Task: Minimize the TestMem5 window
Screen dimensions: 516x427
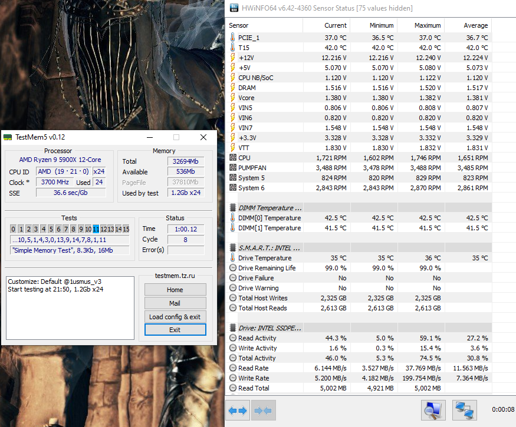Action: pyautogui.click(x=150, y=137)
